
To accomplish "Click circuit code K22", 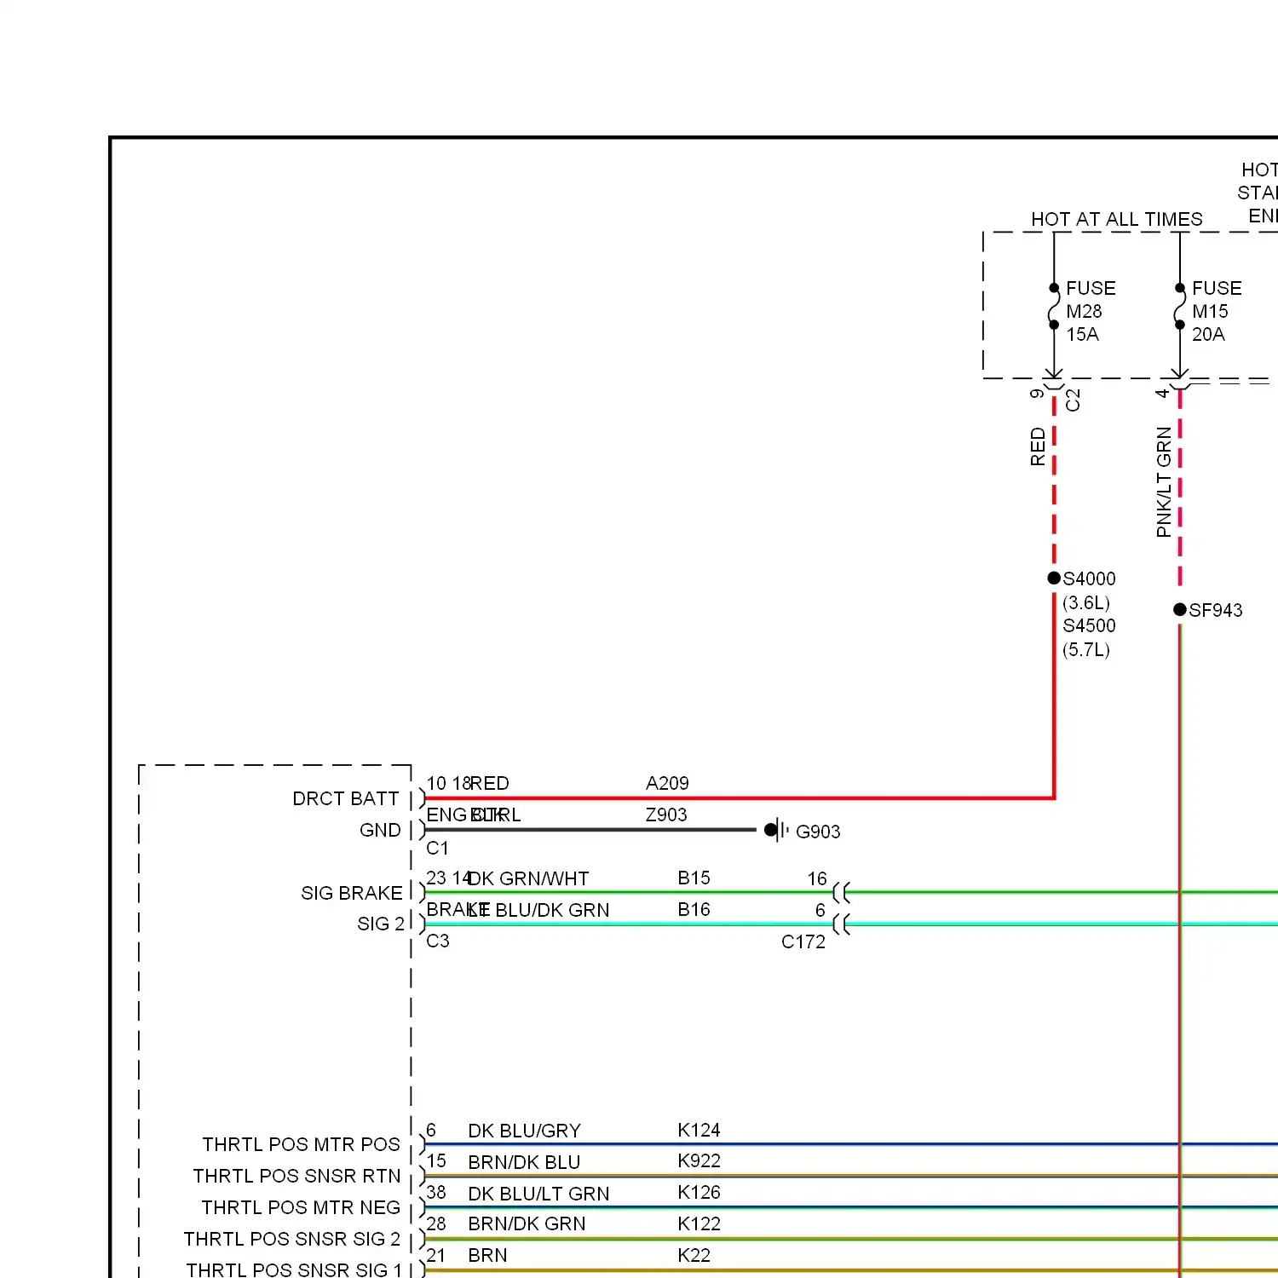I will click(x=694, y=1255).
